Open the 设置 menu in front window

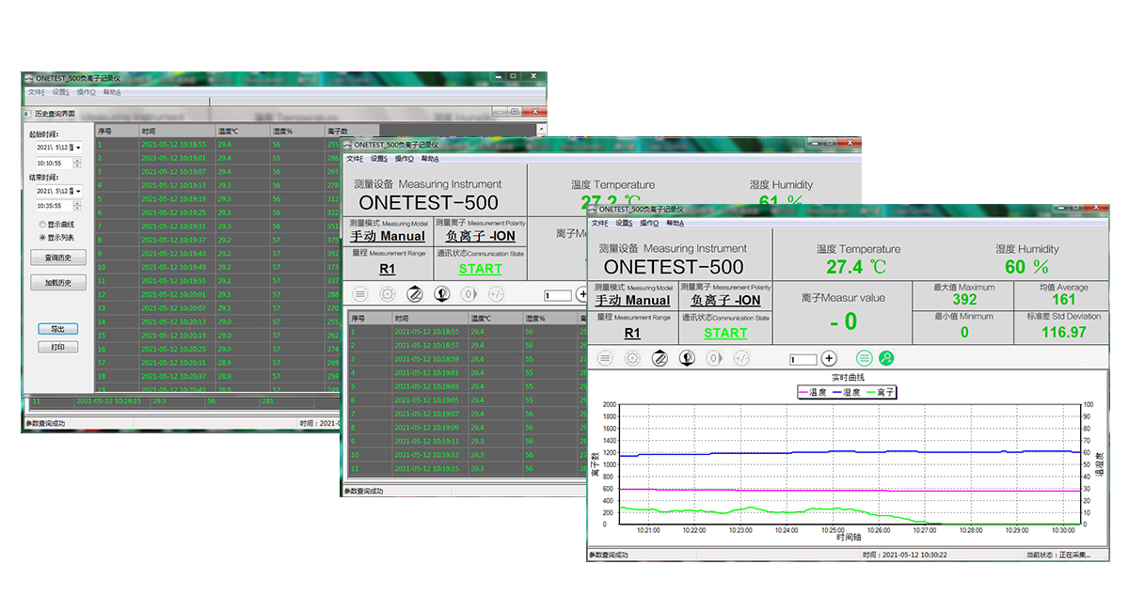coord(624,223)
